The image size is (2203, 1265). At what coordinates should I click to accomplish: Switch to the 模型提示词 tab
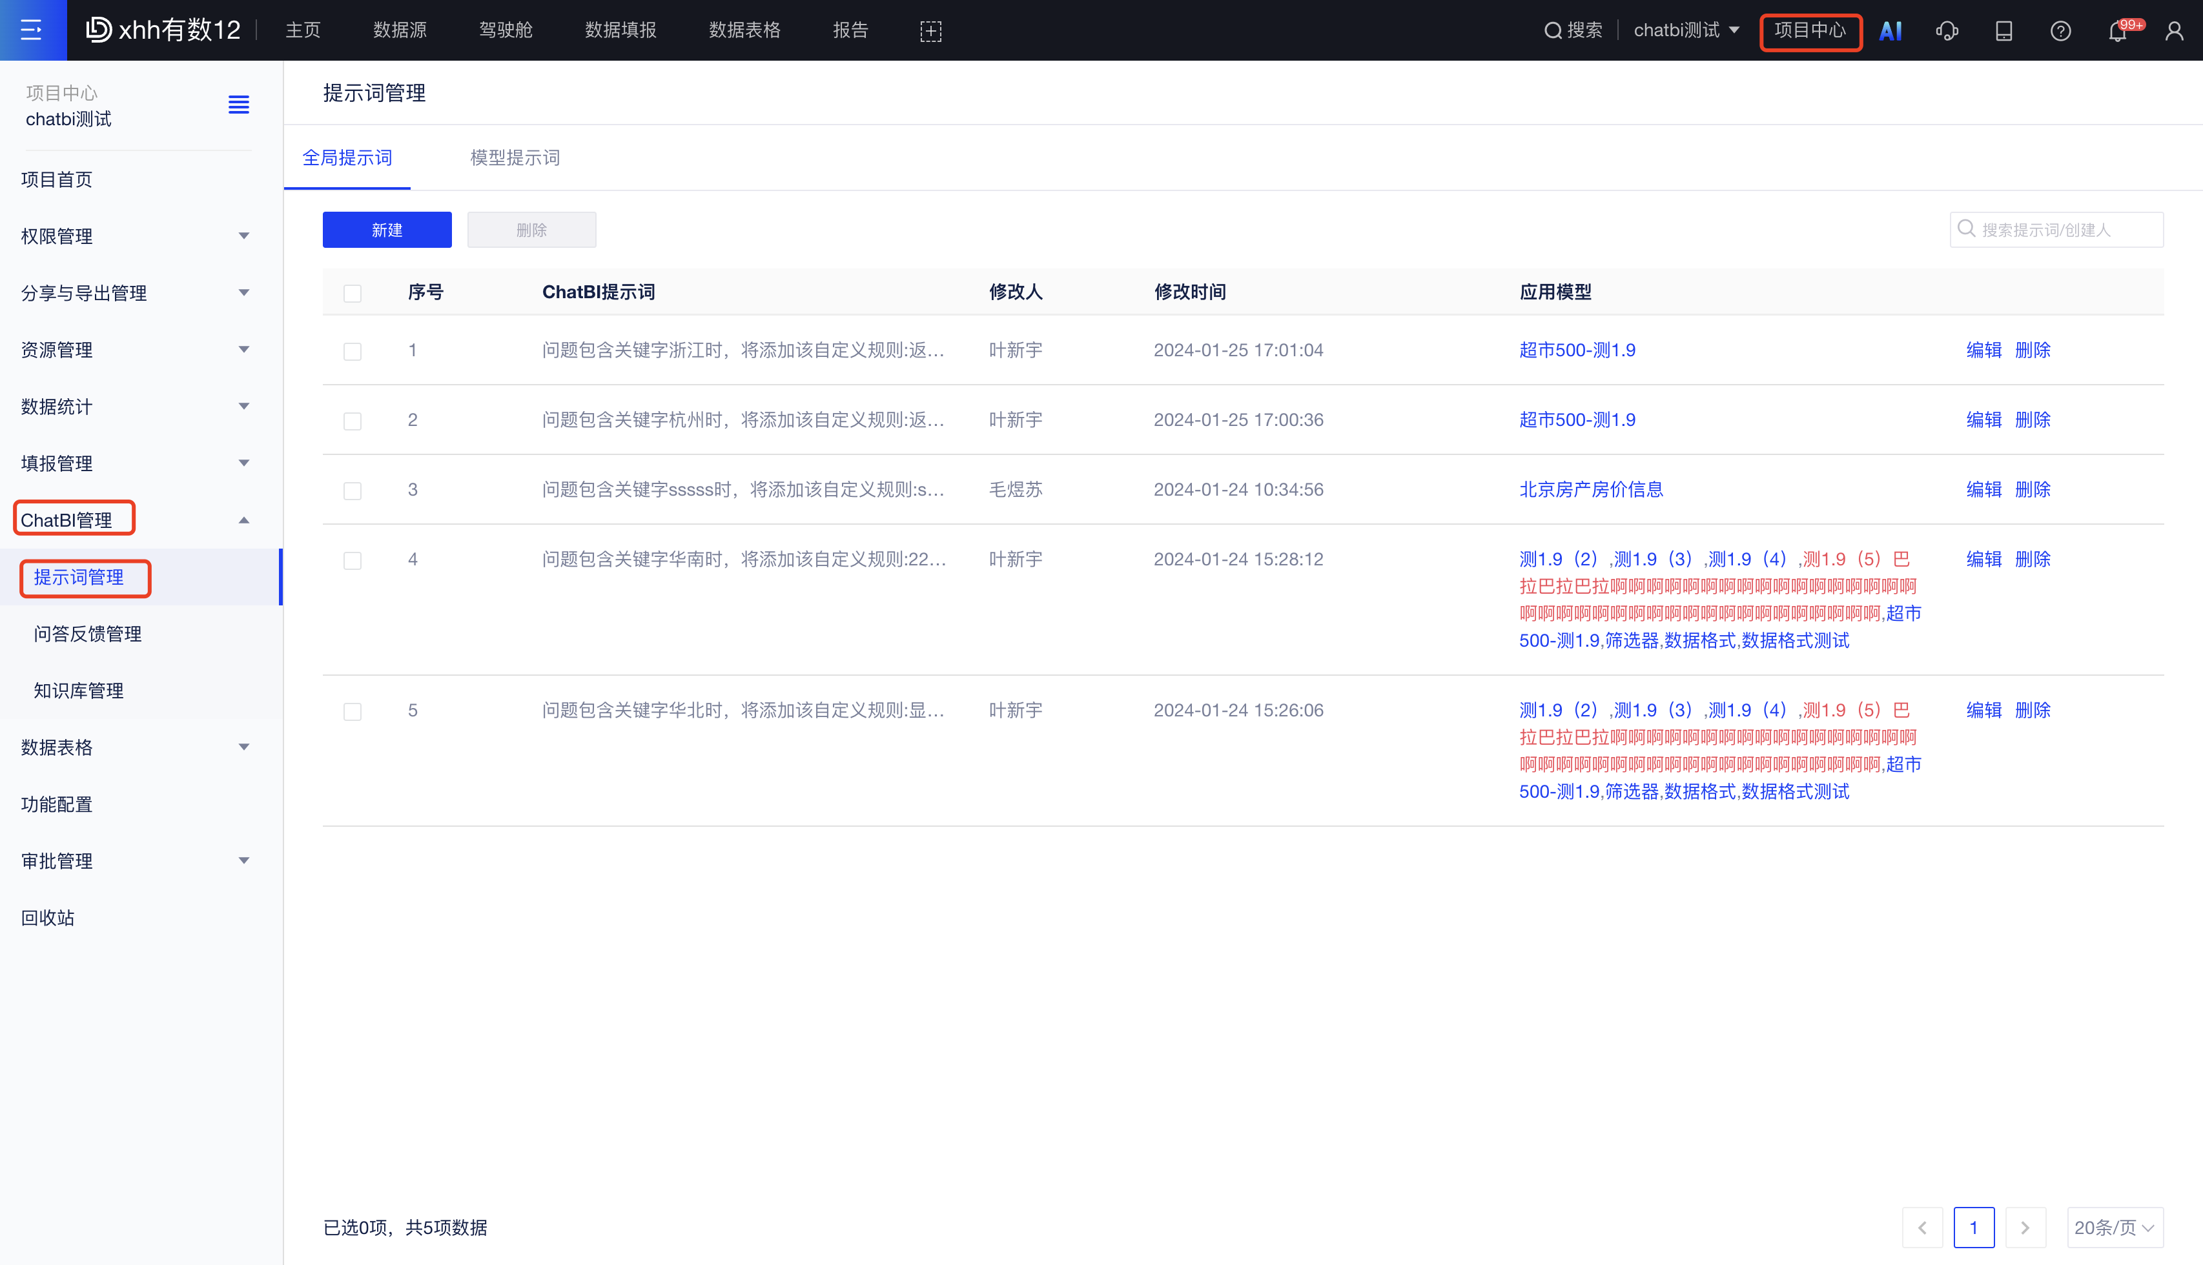(x=515, y=158)
